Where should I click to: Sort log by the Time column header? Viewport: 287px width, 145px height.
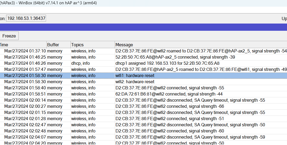click(23, 45)
